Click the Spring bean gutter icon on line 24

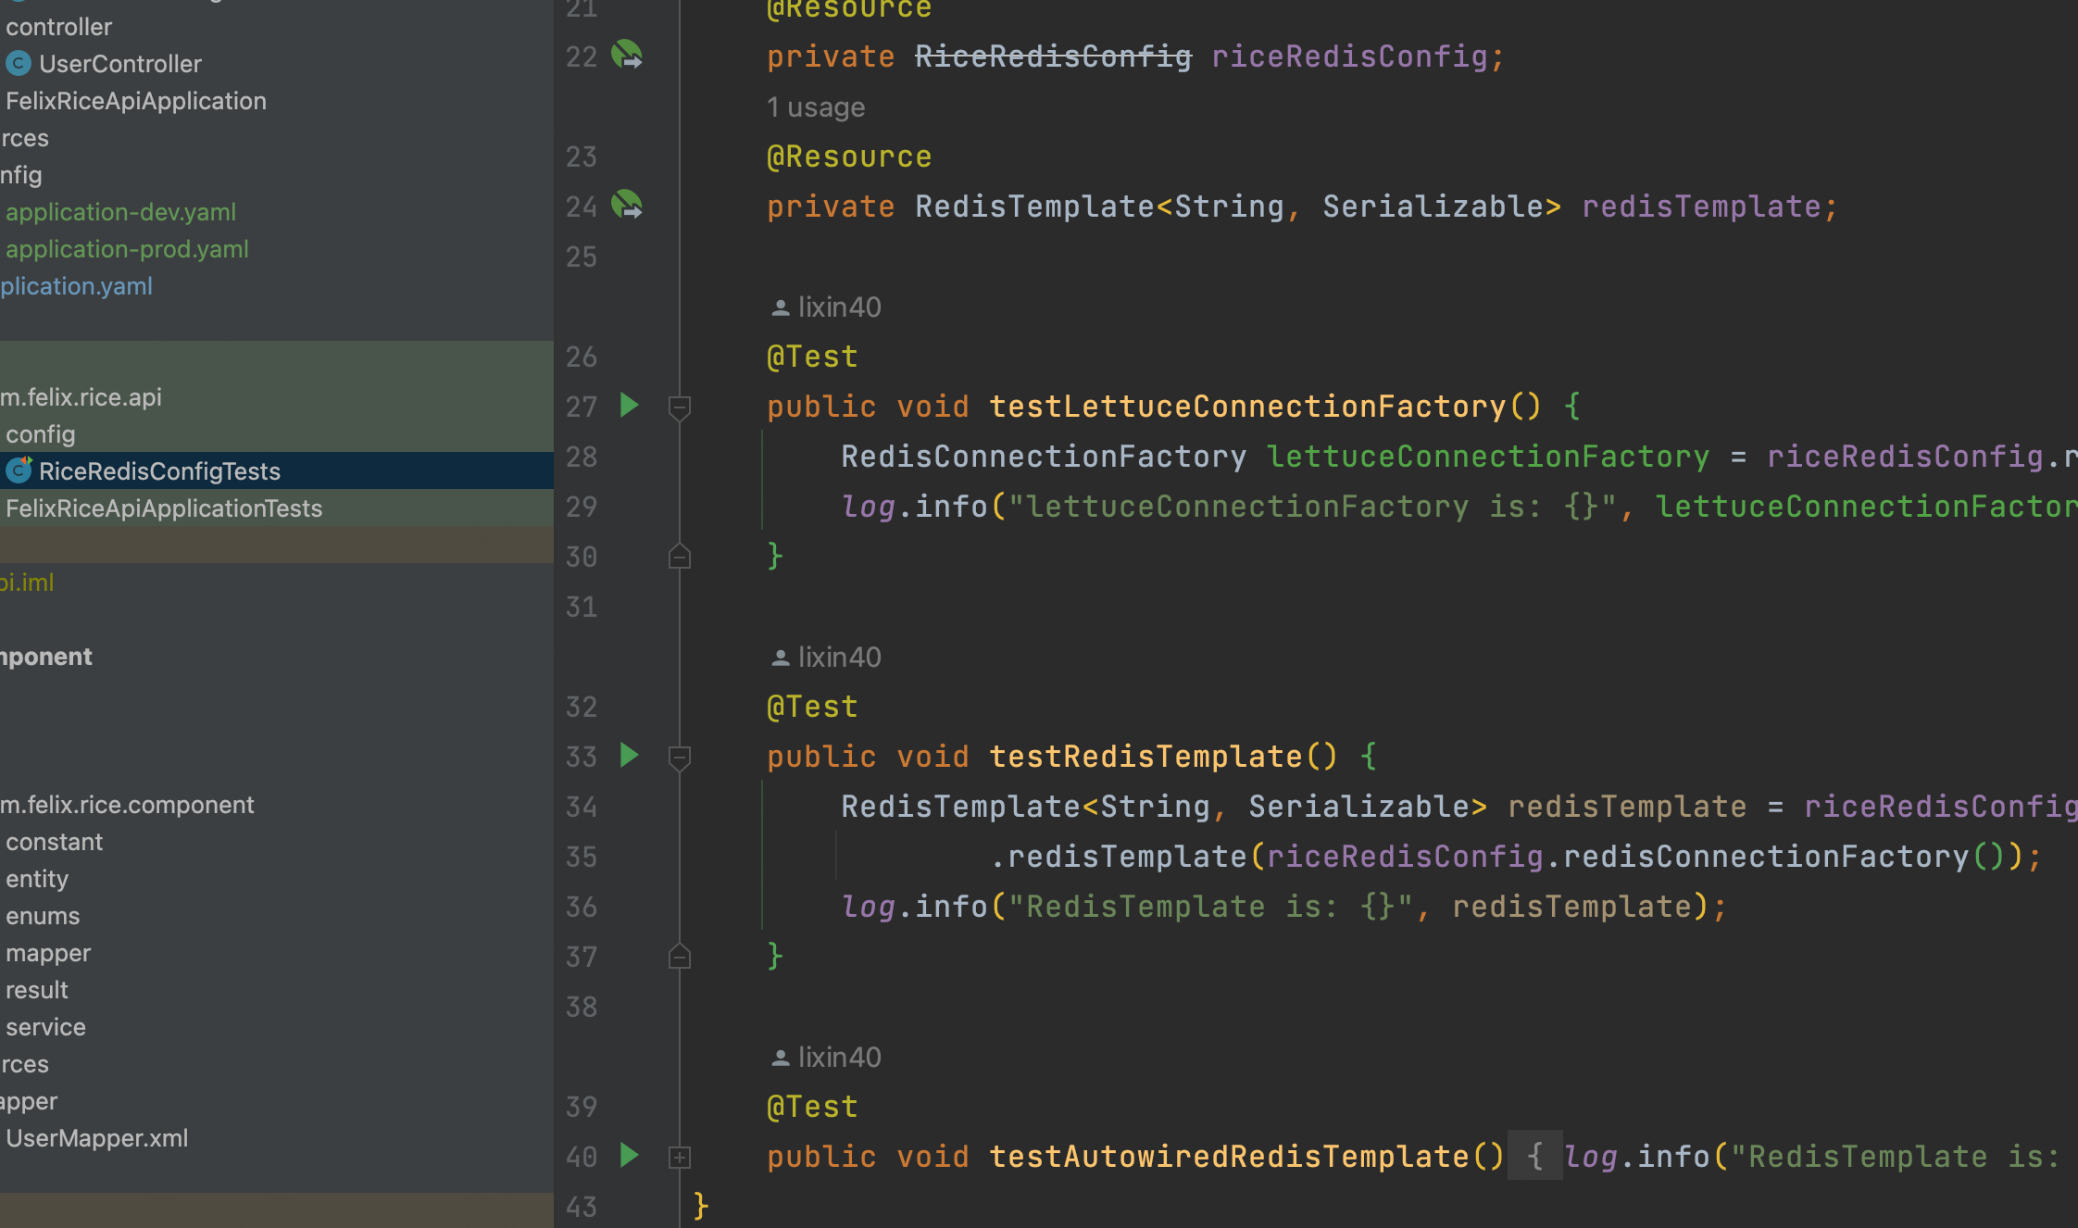pos(627,205)
